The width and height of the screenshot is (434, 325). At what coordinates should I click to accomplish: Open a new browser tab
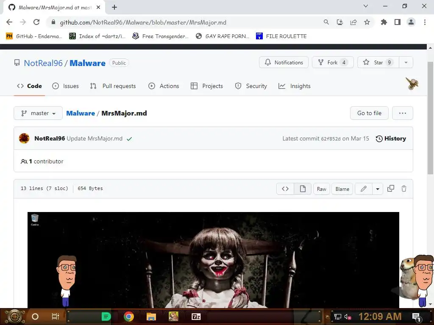coord(114,7)
